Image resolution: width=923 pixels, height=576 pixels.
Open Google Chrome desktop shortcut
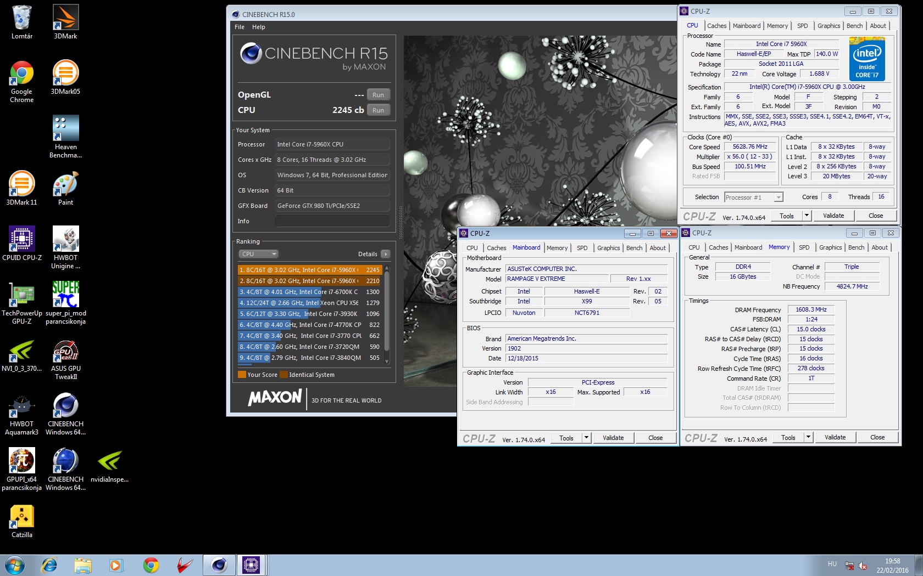click(22, 81)
